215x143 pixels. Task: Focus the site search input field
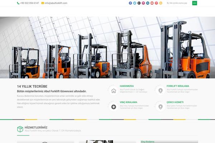178,3
